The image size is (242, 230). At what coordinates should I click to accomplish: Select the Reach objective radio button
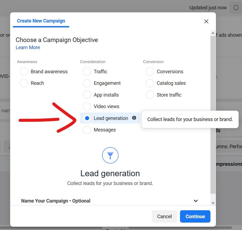(x=24, y=83)
